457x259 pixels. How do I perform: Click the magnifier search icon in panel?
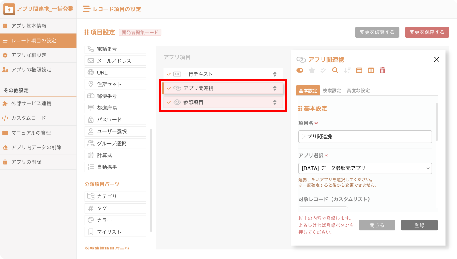(335, 70)
